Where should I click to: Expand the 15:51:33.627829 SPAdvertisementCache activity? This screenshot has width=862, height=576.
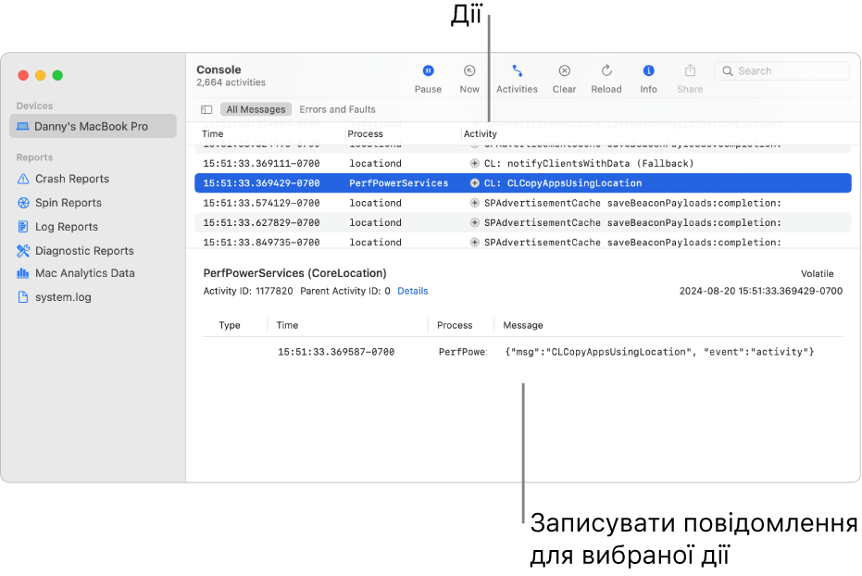point(474,222)
